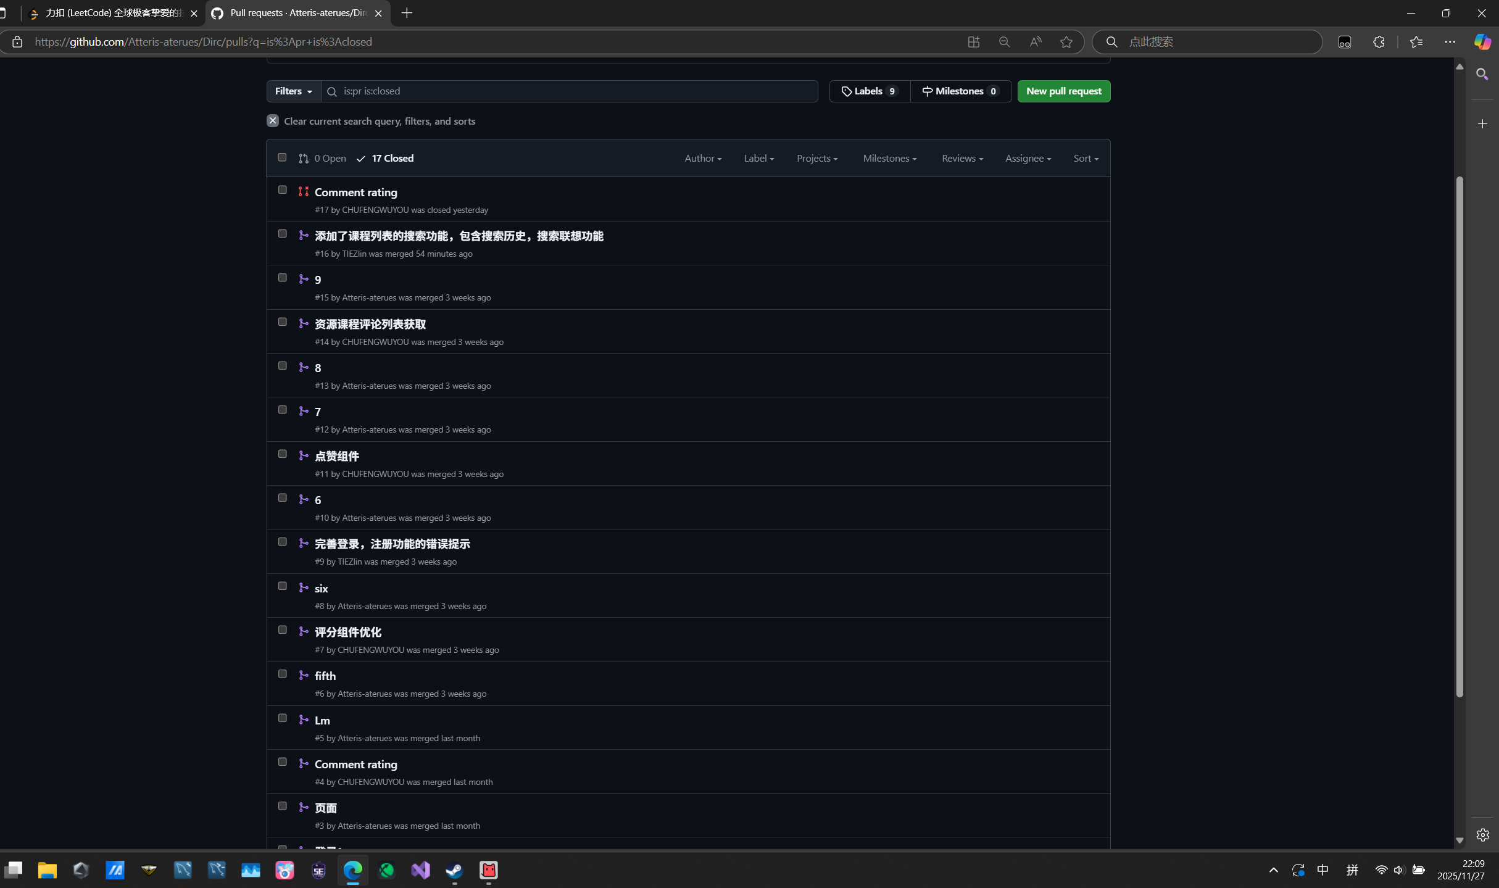The image size is (1499, 888).
Task: Click the GitHub logo on the Pull requests tab
Action: 217,13
